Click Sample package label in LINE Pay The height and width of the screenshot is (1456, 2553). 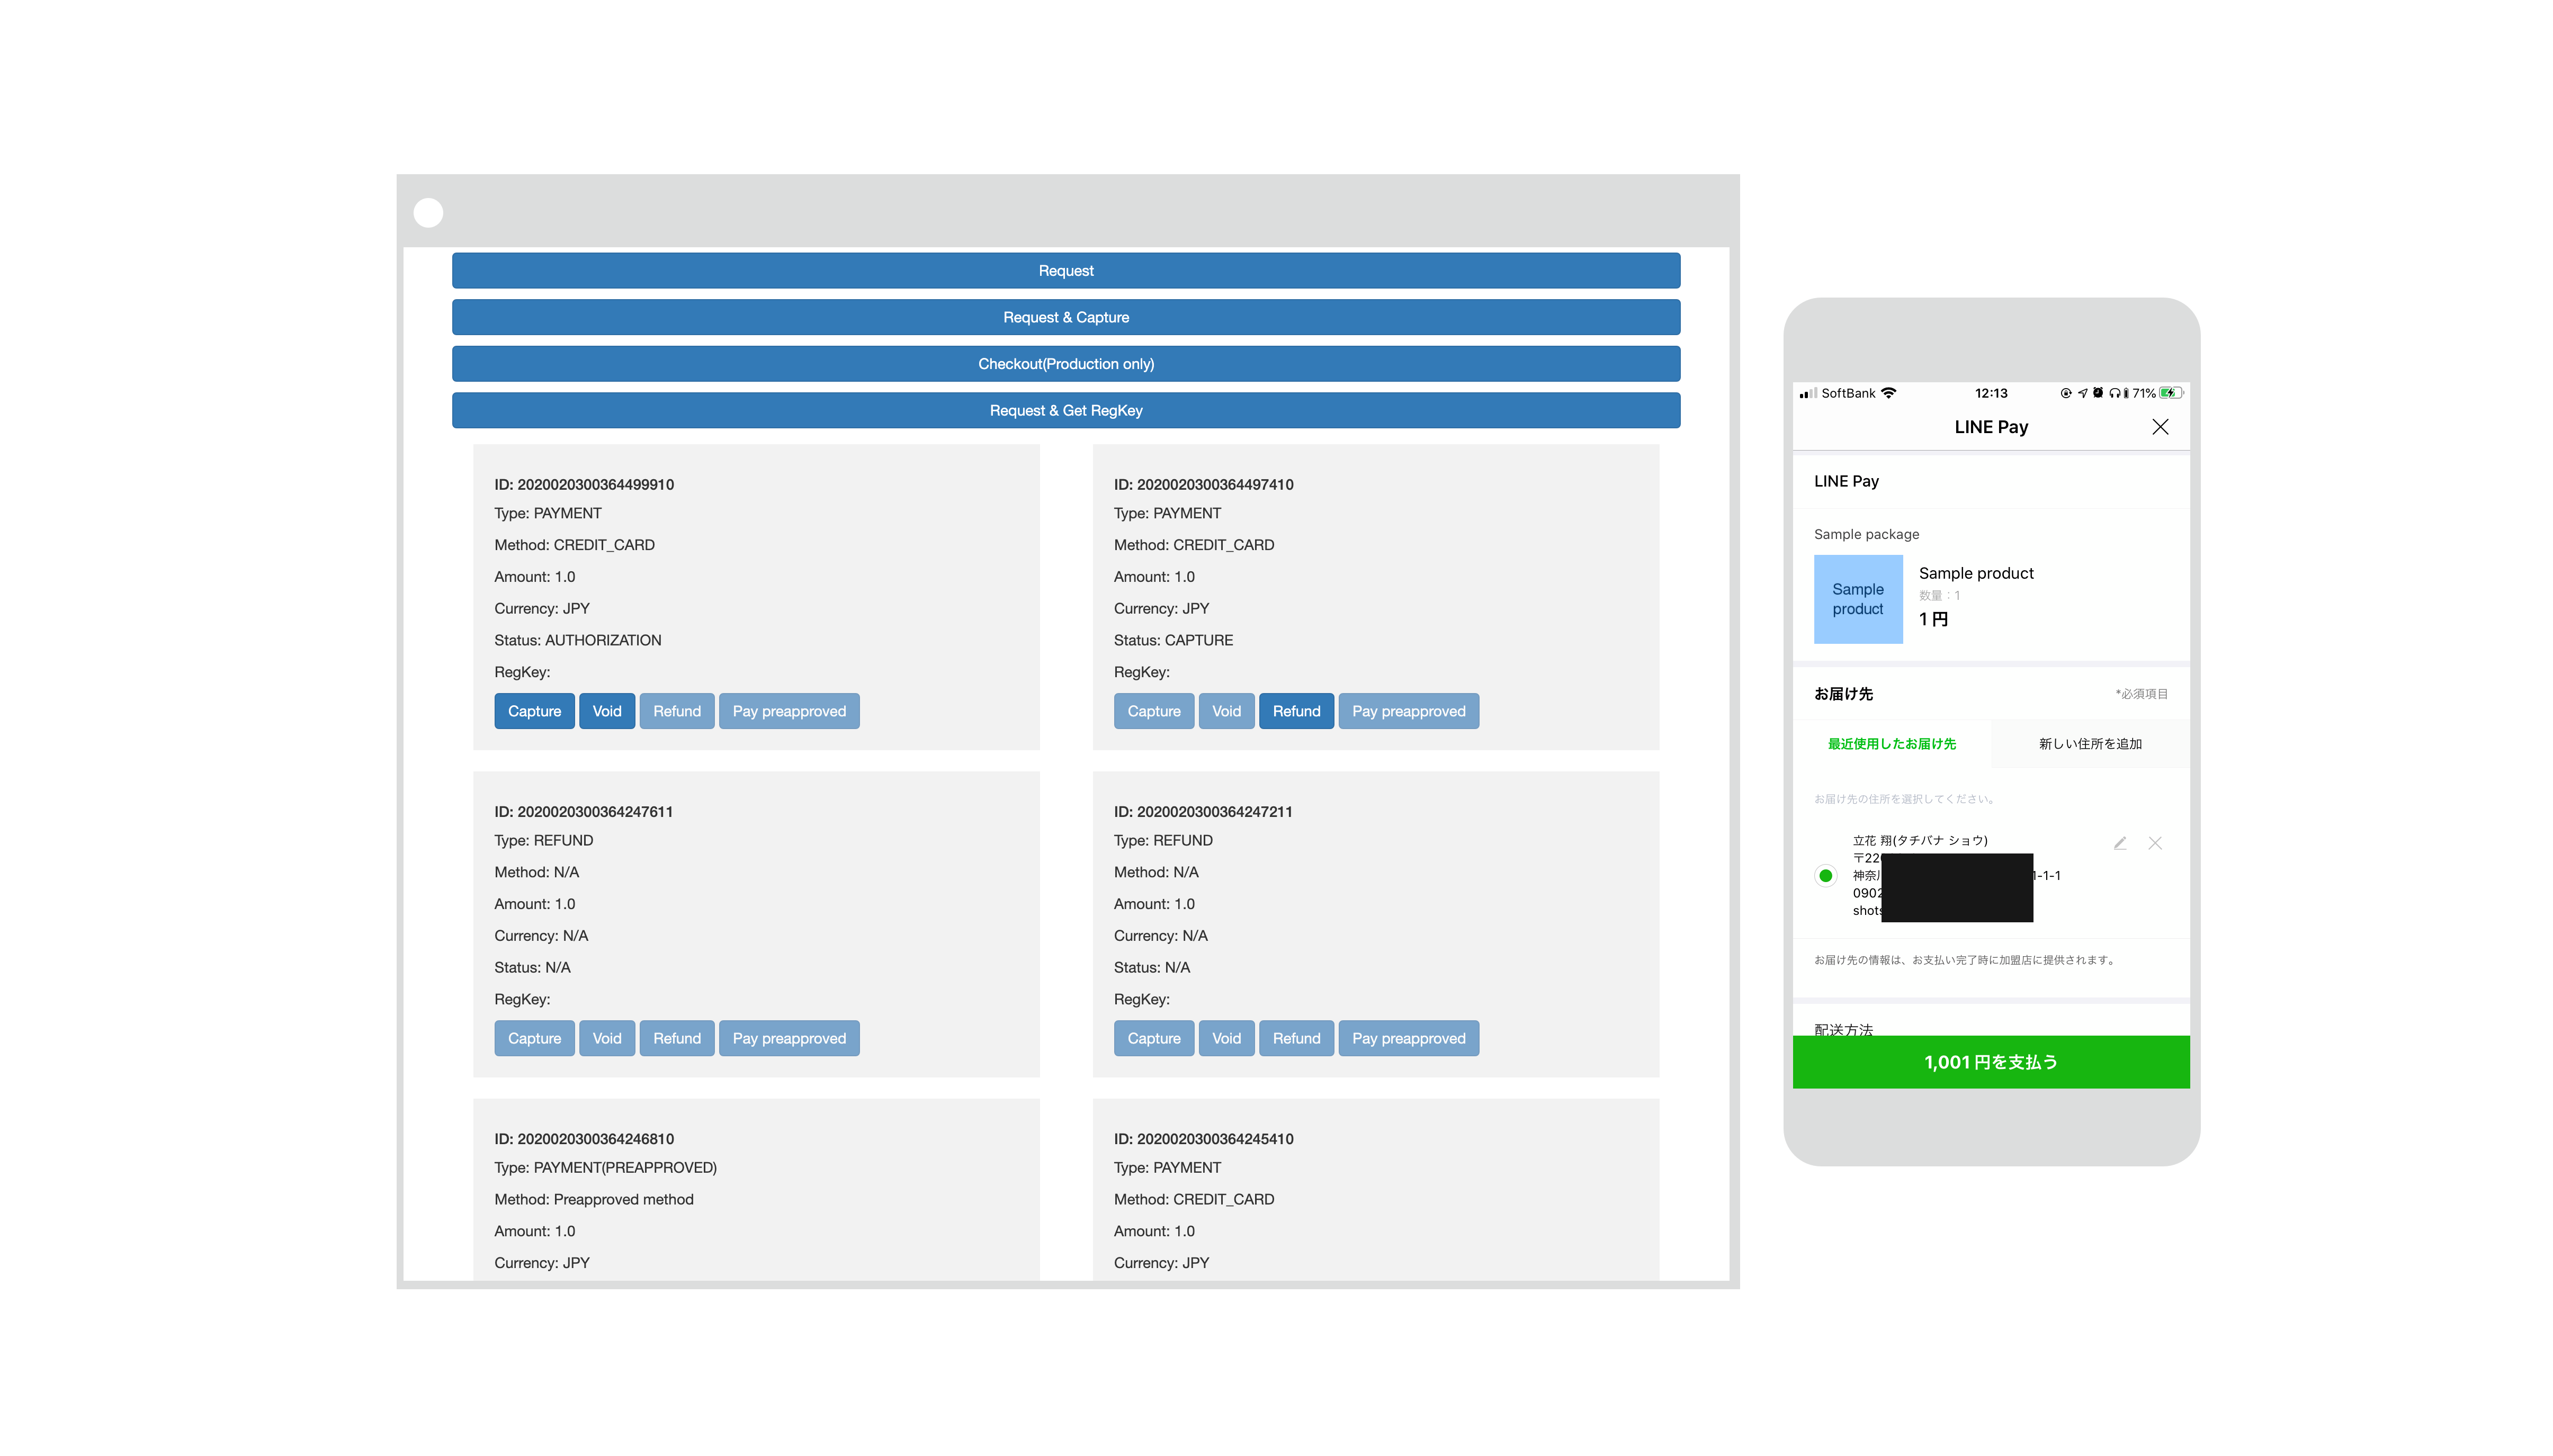click(x=1866, y=534)
